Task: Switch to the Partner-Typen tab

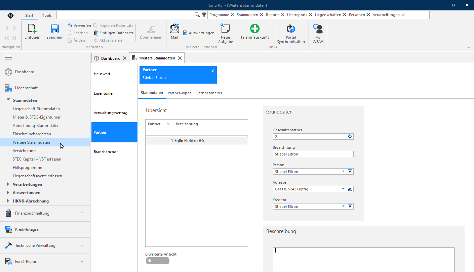Action: [x=180, y=93]
